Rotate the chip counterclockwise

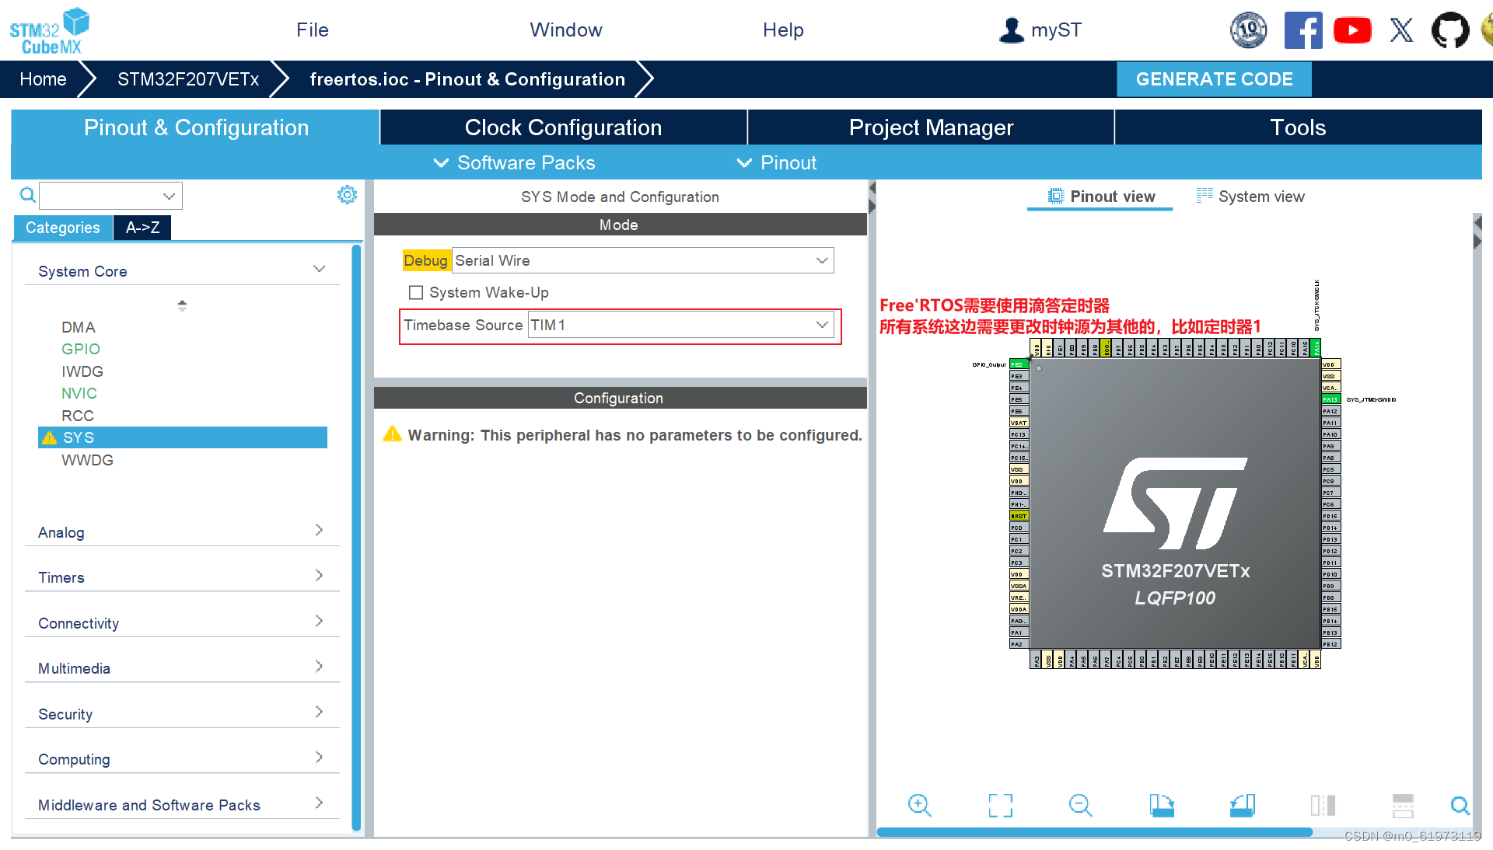click(1242, 806)
